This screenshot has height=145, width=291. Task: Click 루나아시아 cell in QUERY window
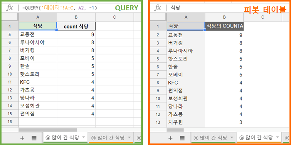point(38,43)
